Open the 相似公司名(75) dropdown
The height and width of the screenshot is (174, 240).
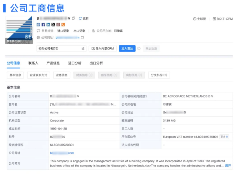pos(61,48)
